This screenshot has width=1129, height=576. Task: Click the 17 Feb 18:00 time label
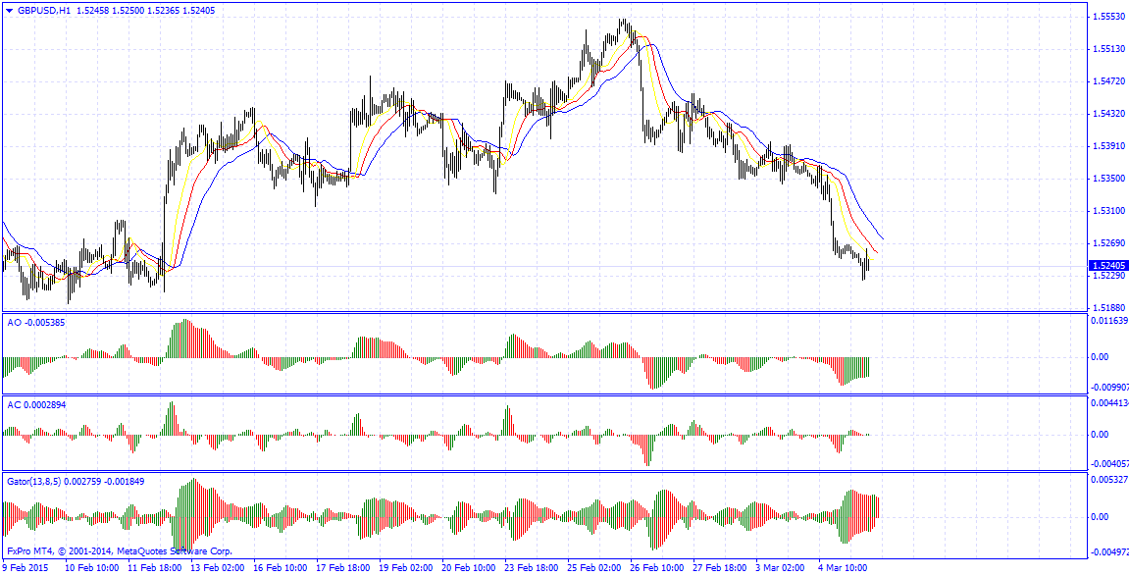pyautogui.click(x=343, y=568)
